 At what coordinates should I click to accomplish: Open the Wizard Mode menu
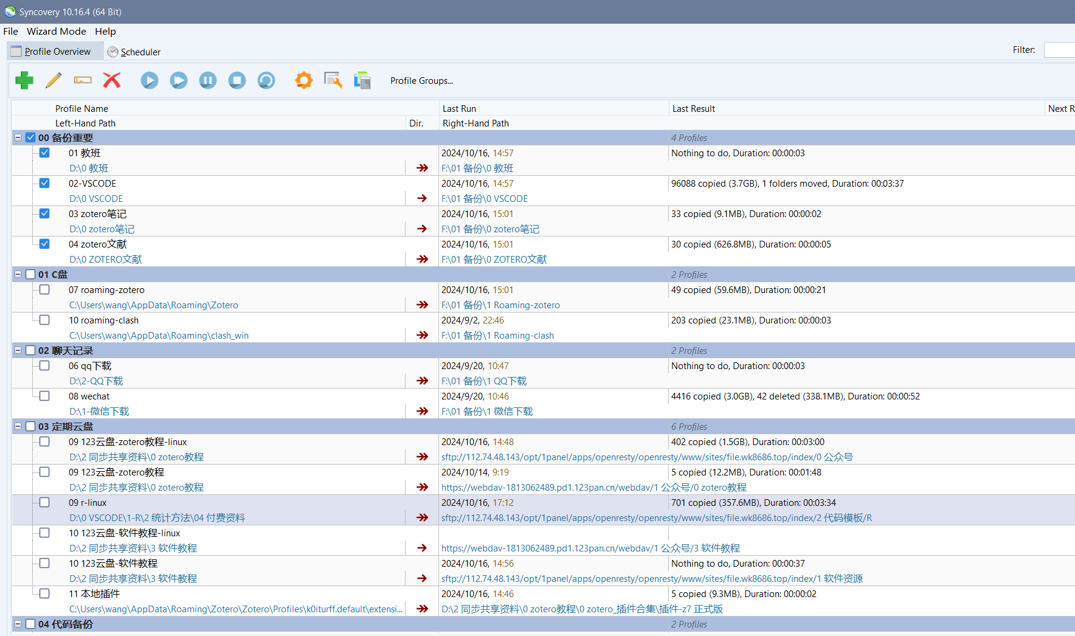[57, 31]
